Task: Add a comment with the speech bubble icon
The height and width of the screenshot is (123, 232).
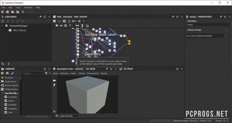Action: (x=57, y=26)
